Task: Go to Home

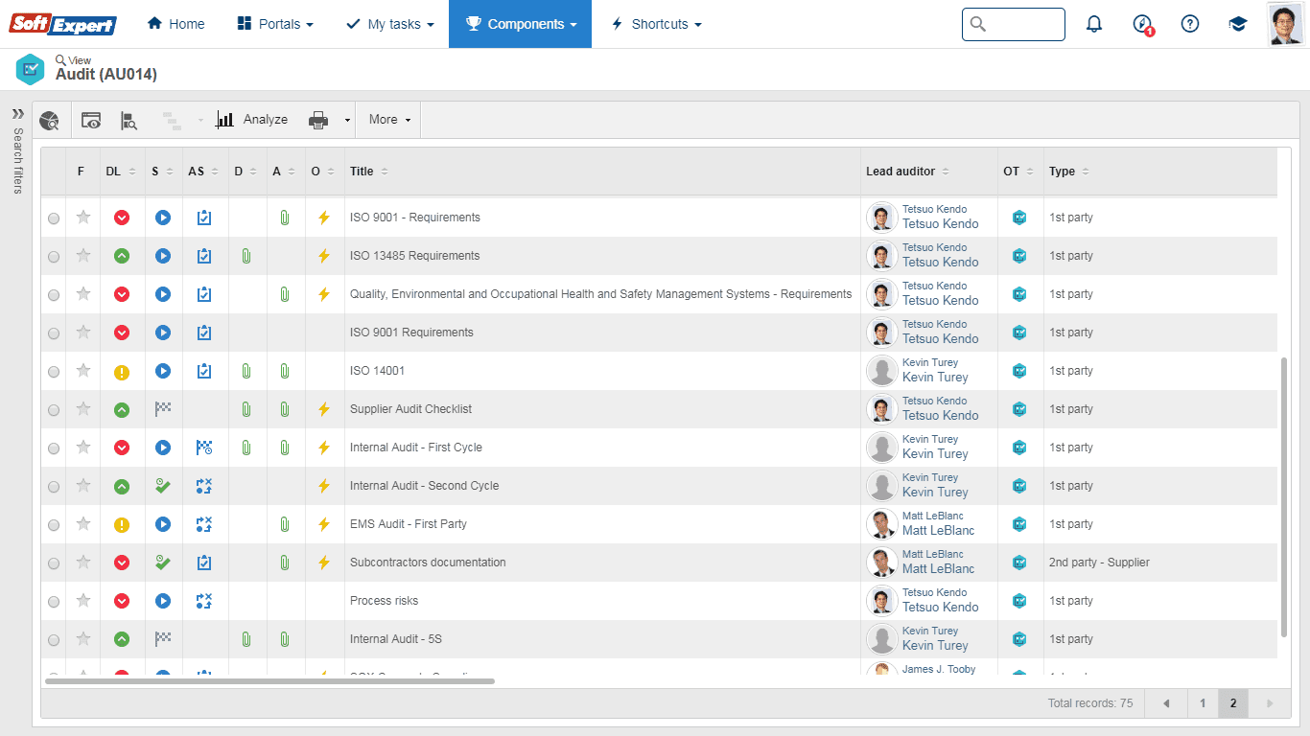Action: click(x=175, y=24)
